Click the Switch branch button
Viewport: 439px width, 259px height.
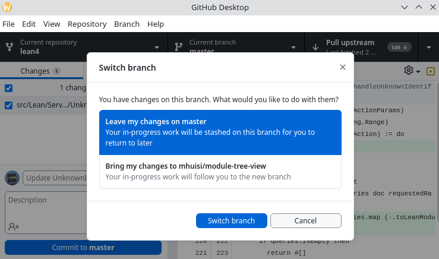pos(231,221)
